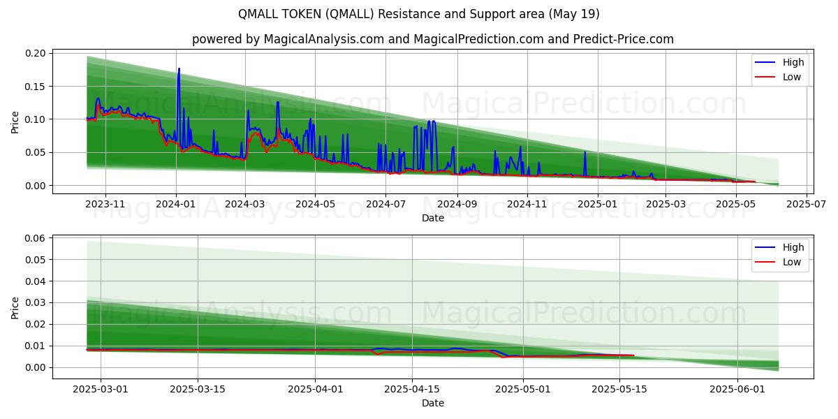Click the 'Date' axis label under bottom chart
This screenshot has height=419, width=838.
point(433,403)
